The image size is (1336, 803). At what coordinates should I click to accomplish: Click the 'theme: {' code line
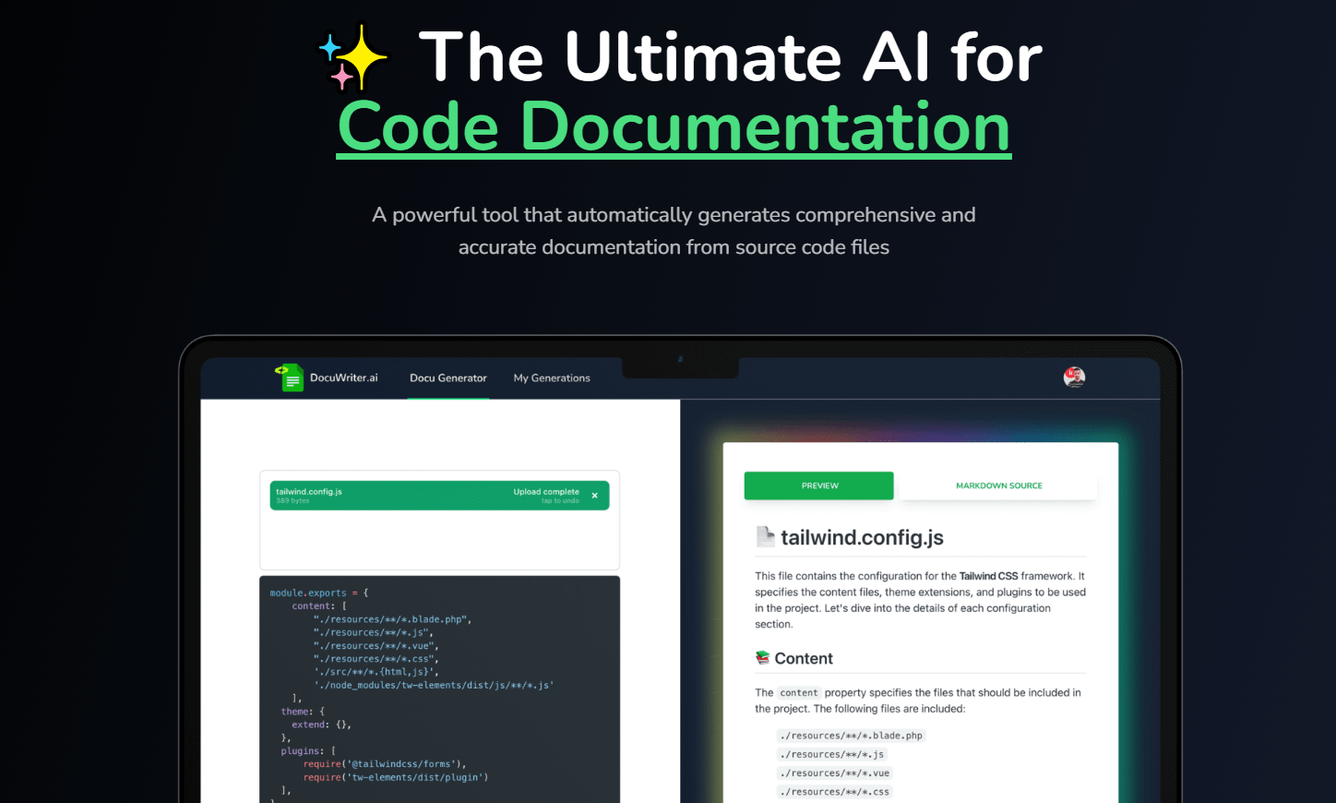[303, 712]
